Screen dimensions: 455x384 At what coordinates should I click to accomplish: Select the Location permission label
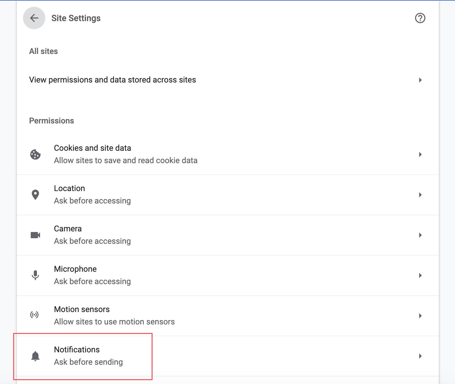tap(69, 189)
